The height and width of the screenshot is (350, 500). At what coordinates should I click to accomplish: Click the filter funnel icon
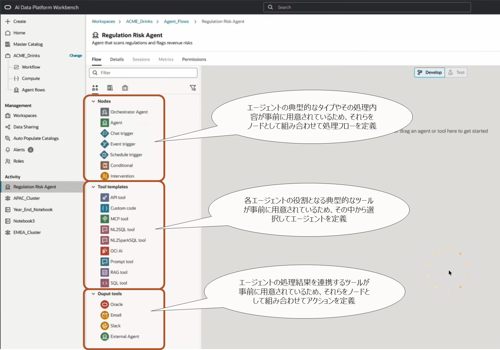point(193,88)
